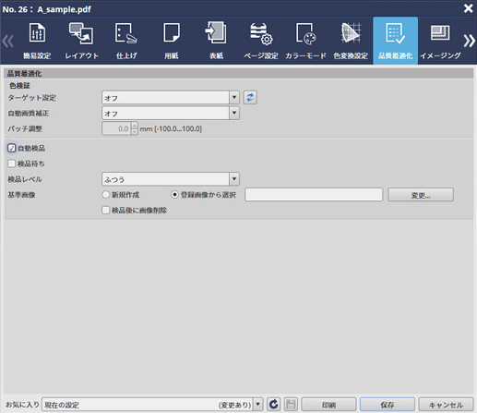Uncheck the 自動検品 checkbox
This screenshot has height=413, width=477.
(x=11, y=148)
